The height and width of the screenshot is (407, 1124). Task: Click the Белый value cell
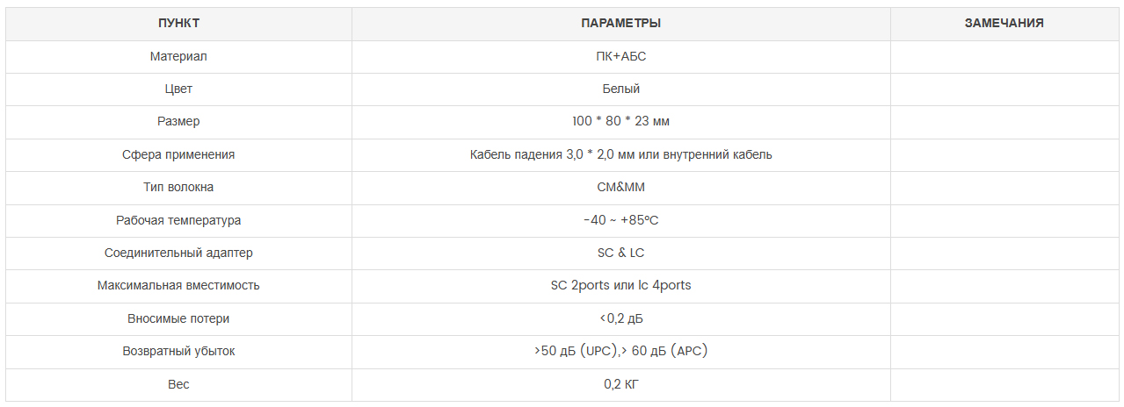(x=621, y=89)
